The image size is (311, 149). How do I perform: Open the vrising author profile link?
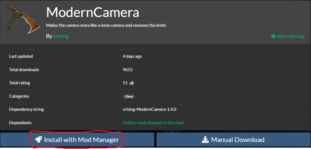click(61, 36)
